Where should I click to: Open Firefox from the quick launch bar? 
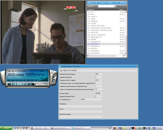(x=26, y=128)
